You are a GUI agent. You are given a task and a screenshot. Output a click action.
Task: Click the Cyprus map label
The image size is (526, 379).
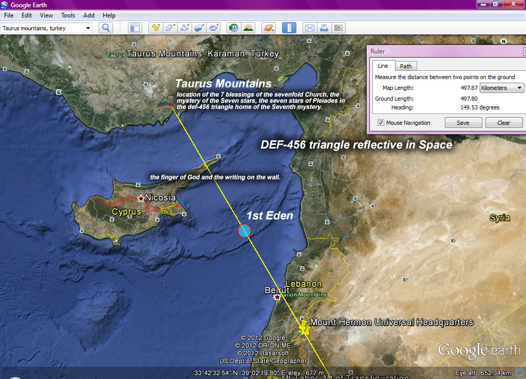pos(126,212)
